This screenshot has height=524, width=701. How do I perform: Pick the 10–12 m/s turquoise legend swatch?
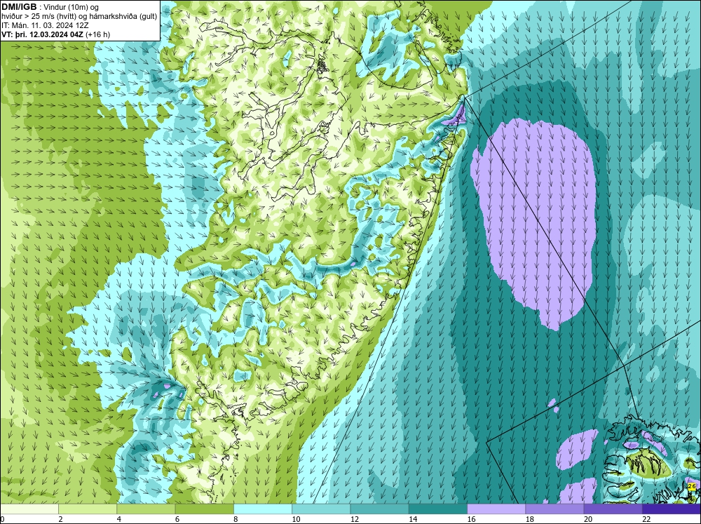(x=321, y=509)
